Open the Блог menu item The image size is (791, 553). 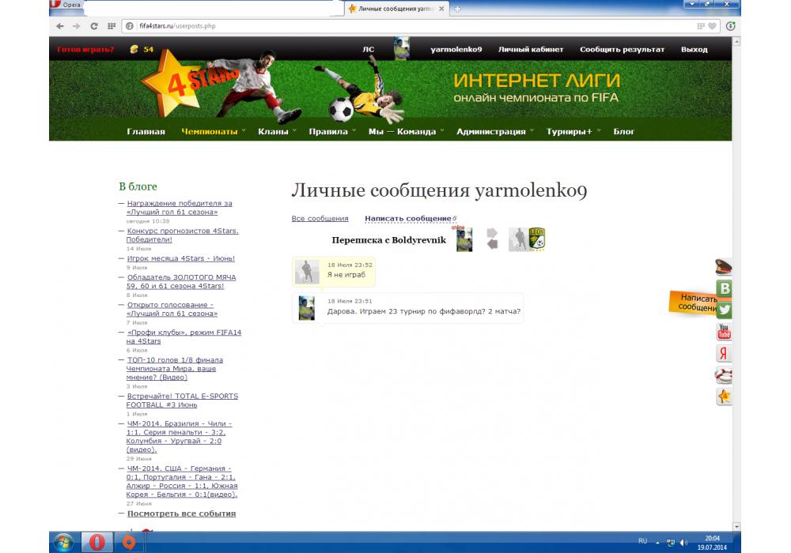[623, 132]
